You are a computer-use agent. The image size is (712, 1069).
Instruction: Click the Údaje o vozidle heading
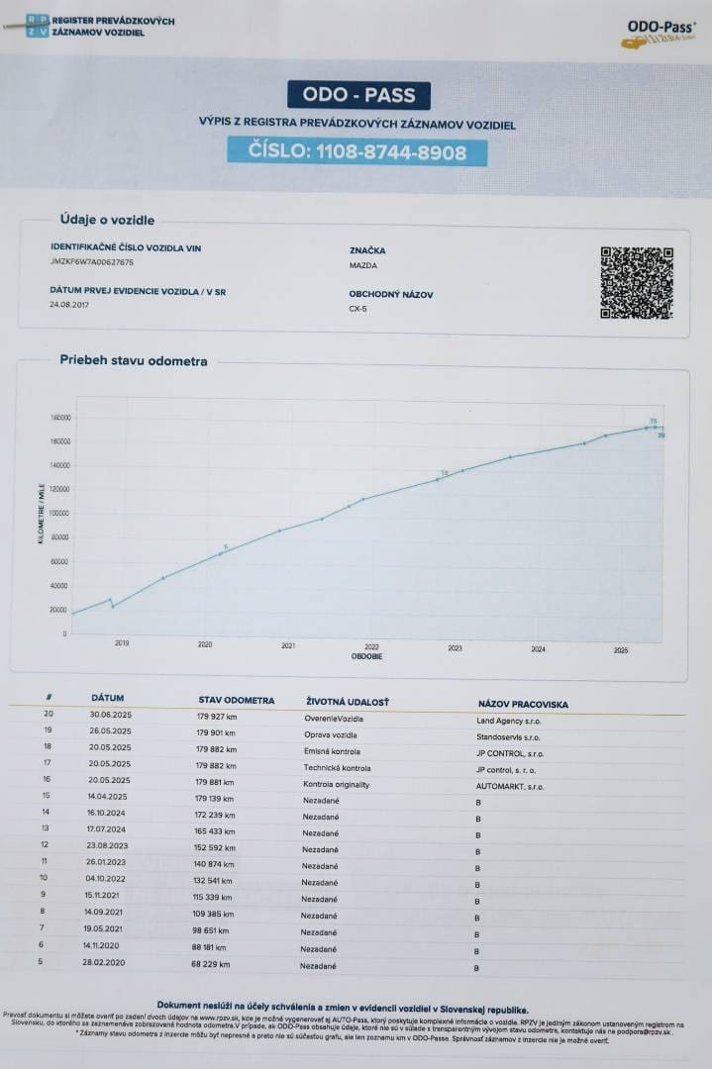(x=107, y=220)
